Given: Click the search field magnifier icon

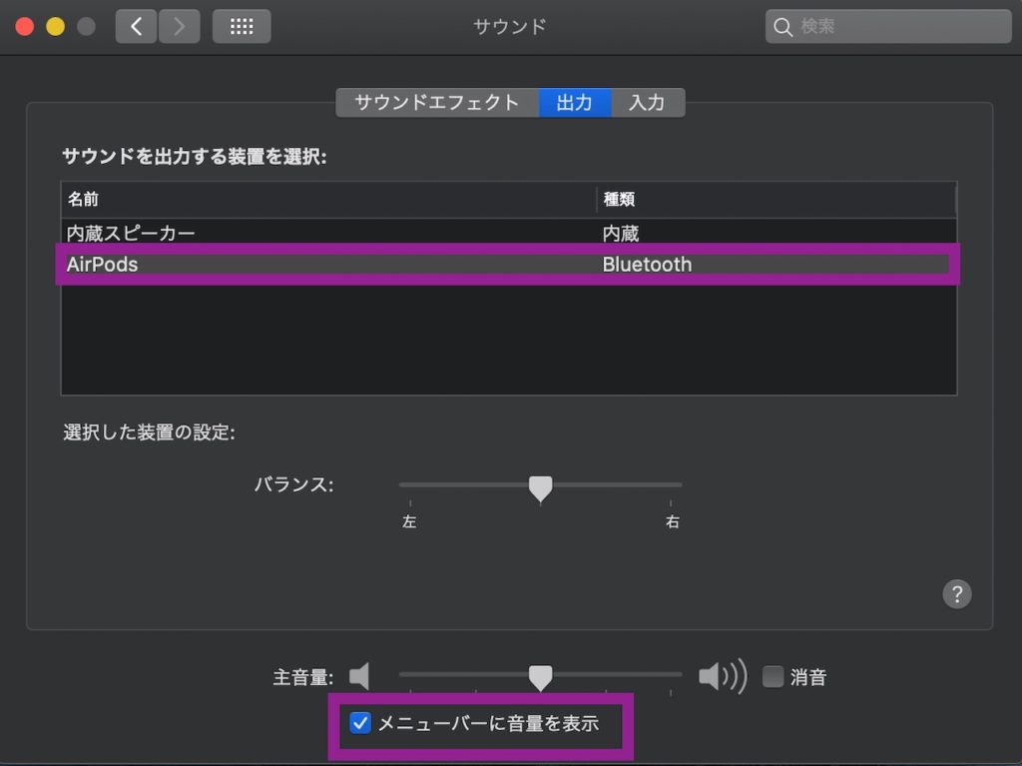Looking at the screenshot, I should click(x=782, y=27).
